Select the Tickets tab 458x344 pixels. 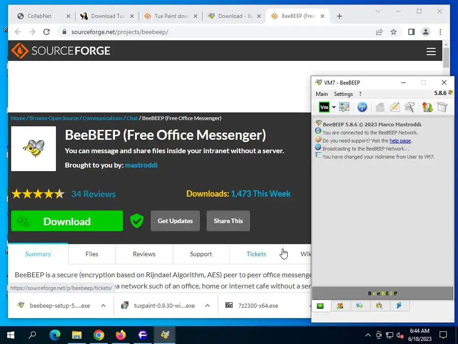(x=256, y=254)
